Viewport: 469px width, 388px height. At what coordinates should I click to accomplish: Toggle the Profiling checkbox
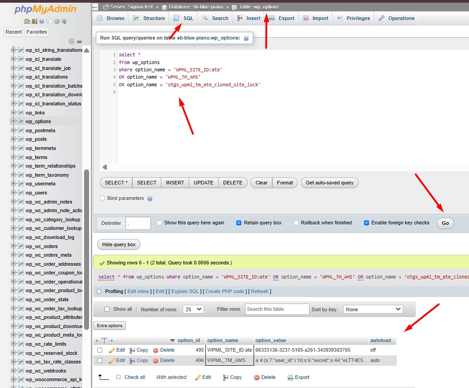(x=99, y=291)
